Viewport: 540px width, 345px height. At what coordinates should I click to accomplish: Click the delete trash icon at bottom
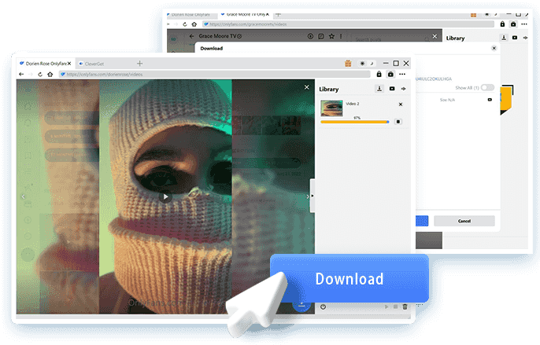[405, 306]
